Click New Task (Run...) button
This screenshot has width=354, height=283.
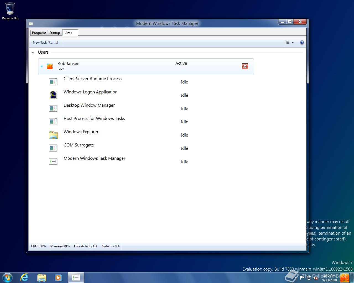(45, 43)
